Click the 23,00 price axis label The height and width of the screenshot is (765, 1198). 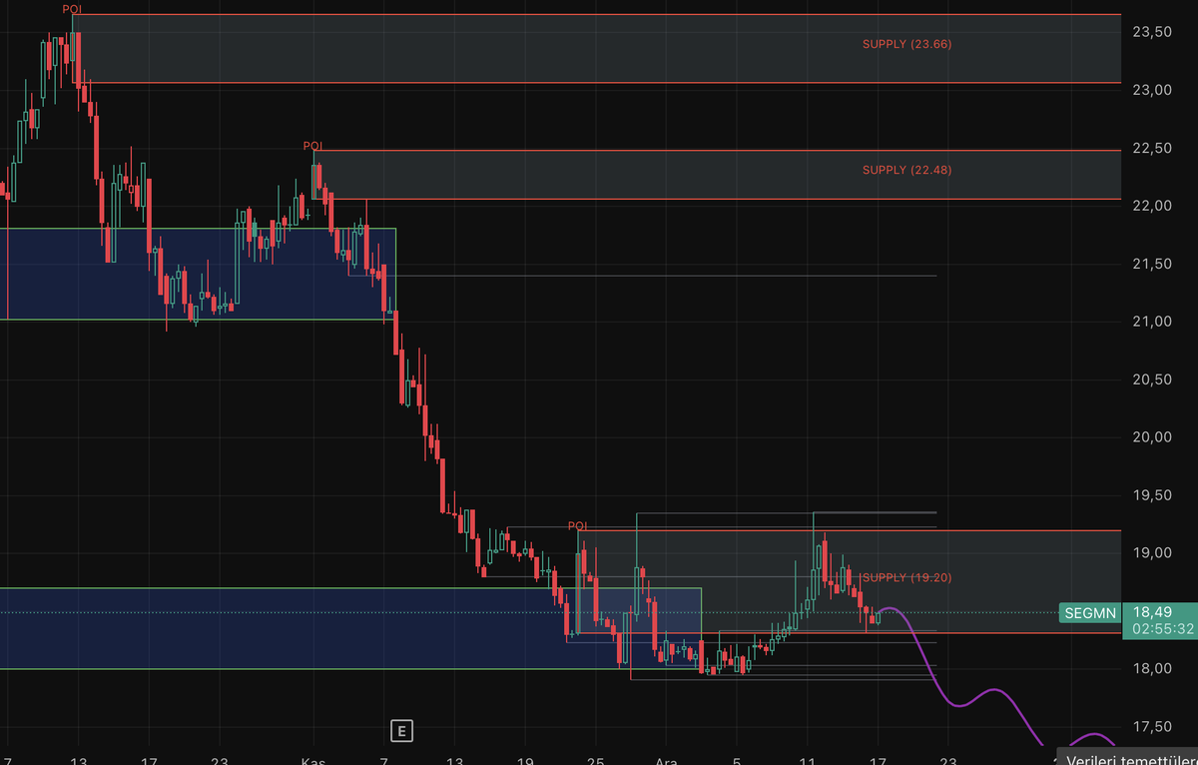click(1152, 90)
